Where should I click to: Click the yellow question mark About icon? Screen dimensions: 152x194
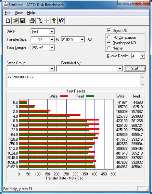coord(54,21)
